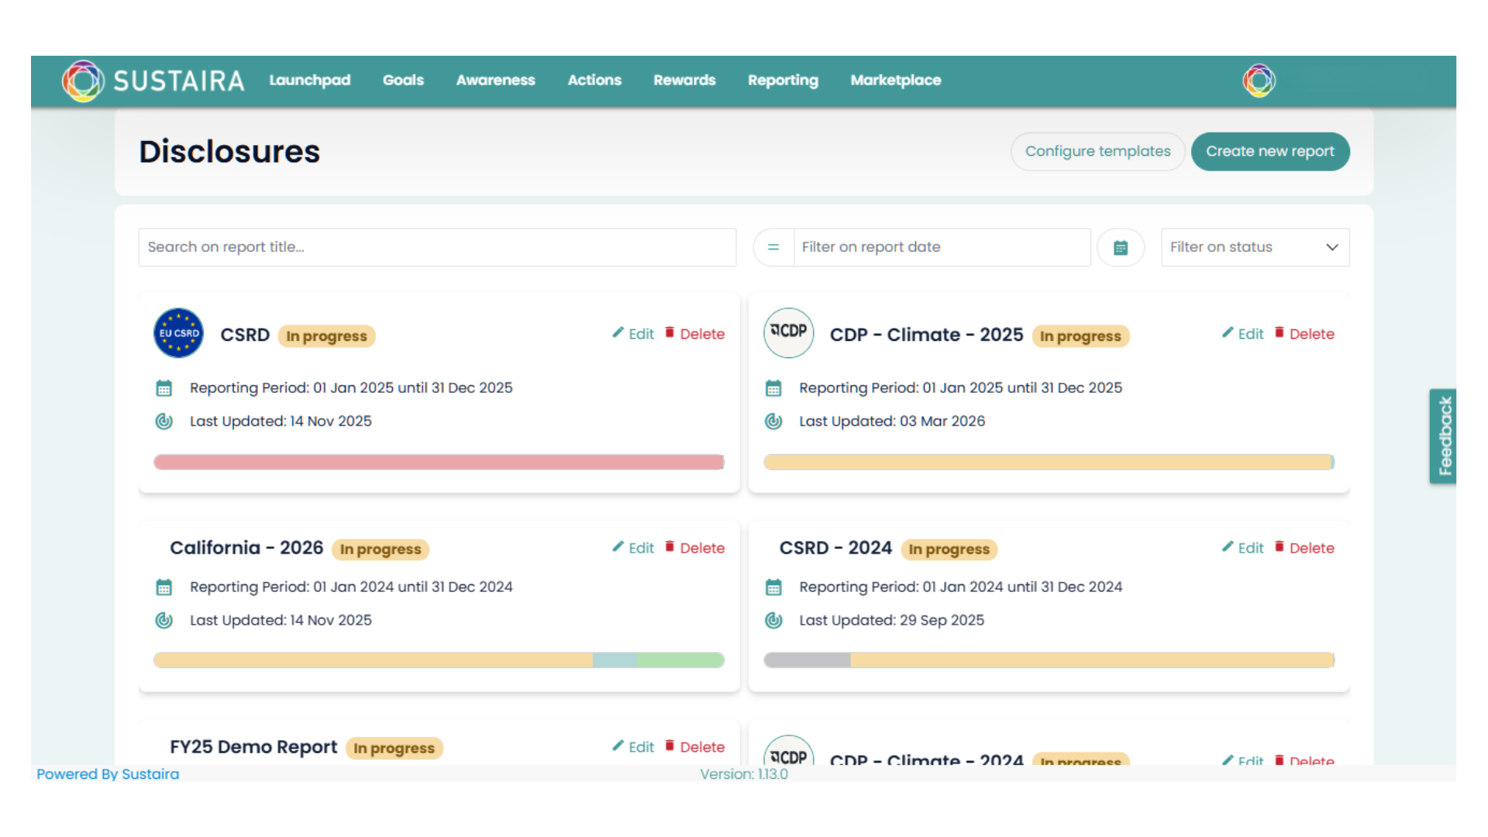The image size is (1488, 837).
Task: Open the Awareness section
Action: click(x=495, y=81)
